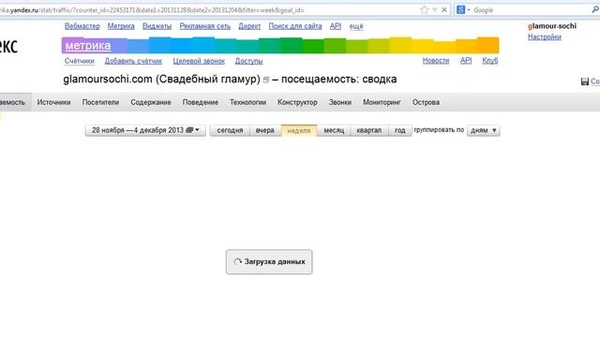Click метрика logo on rainbow banner

(x=88, y=46)
